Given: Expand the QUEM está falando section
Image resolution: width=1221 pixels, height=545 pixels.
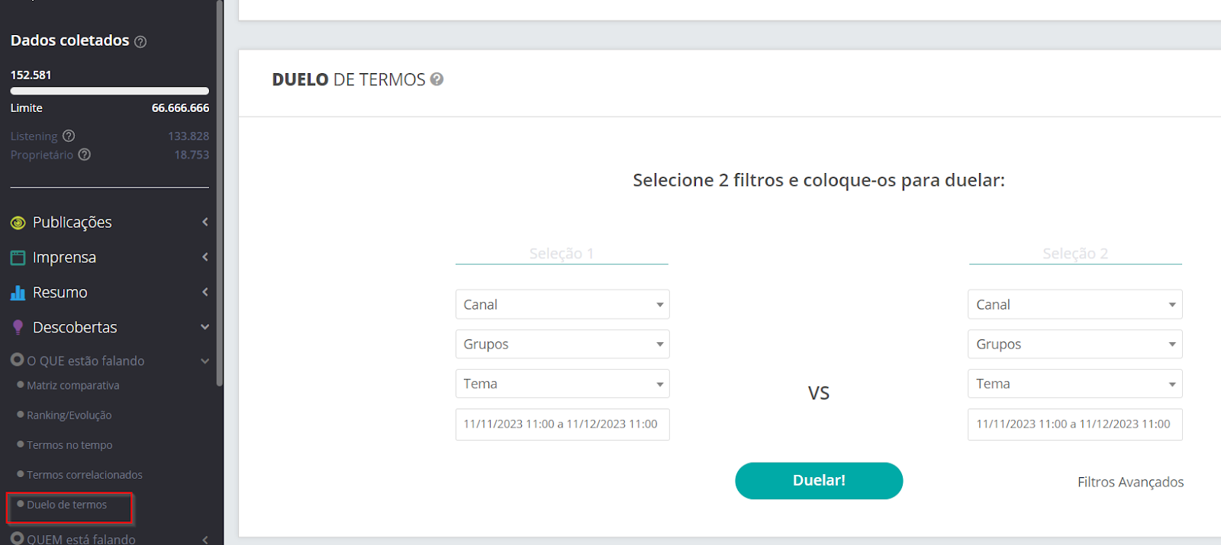Looking at the screenshot, I should tap(205, 540).
